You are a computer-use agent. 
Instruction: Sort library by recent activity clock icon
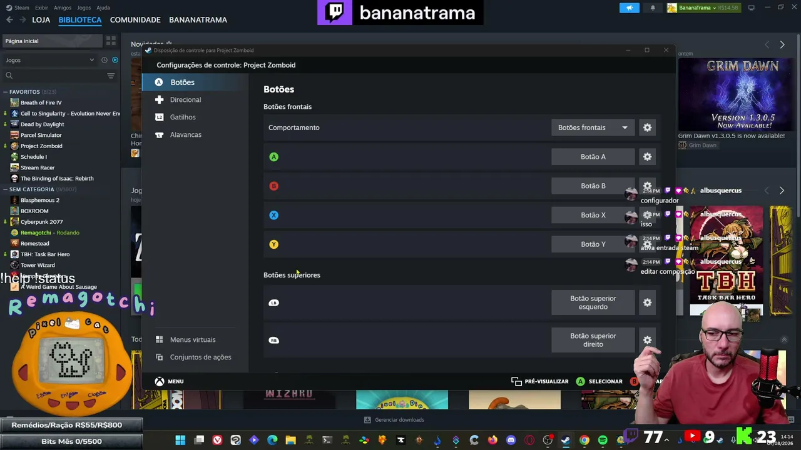(104, 60)
